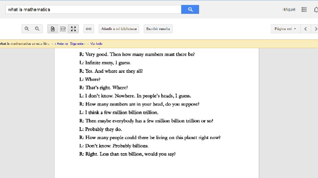Zoom in with the plus magnifier
The height and width of the screenshot is (178, 318).
(27, 29)
